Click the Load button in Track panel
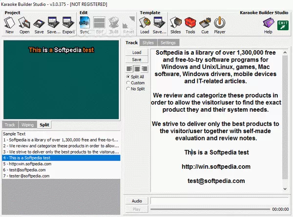Image resolution: width=293 pixels, height=217 pixels. (x=137, y=52)
